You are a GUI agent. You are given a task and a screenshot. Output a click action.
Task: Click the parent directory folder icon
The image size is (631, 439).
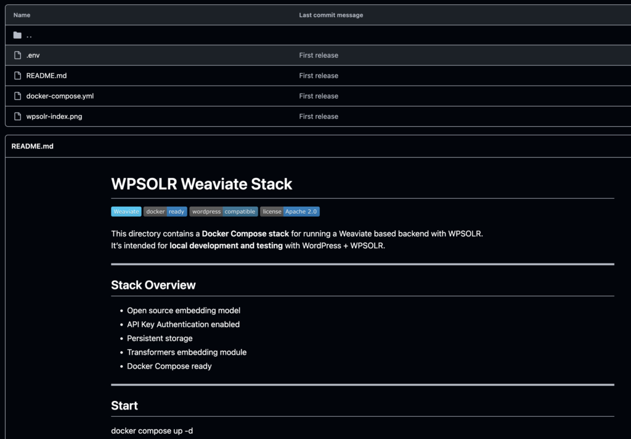tap(17, 35)
